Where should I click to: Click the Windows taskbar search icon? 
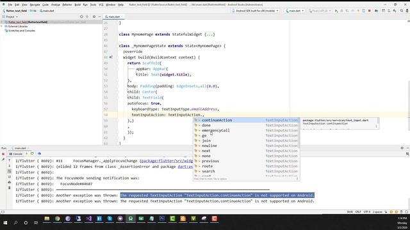point(15,223)
